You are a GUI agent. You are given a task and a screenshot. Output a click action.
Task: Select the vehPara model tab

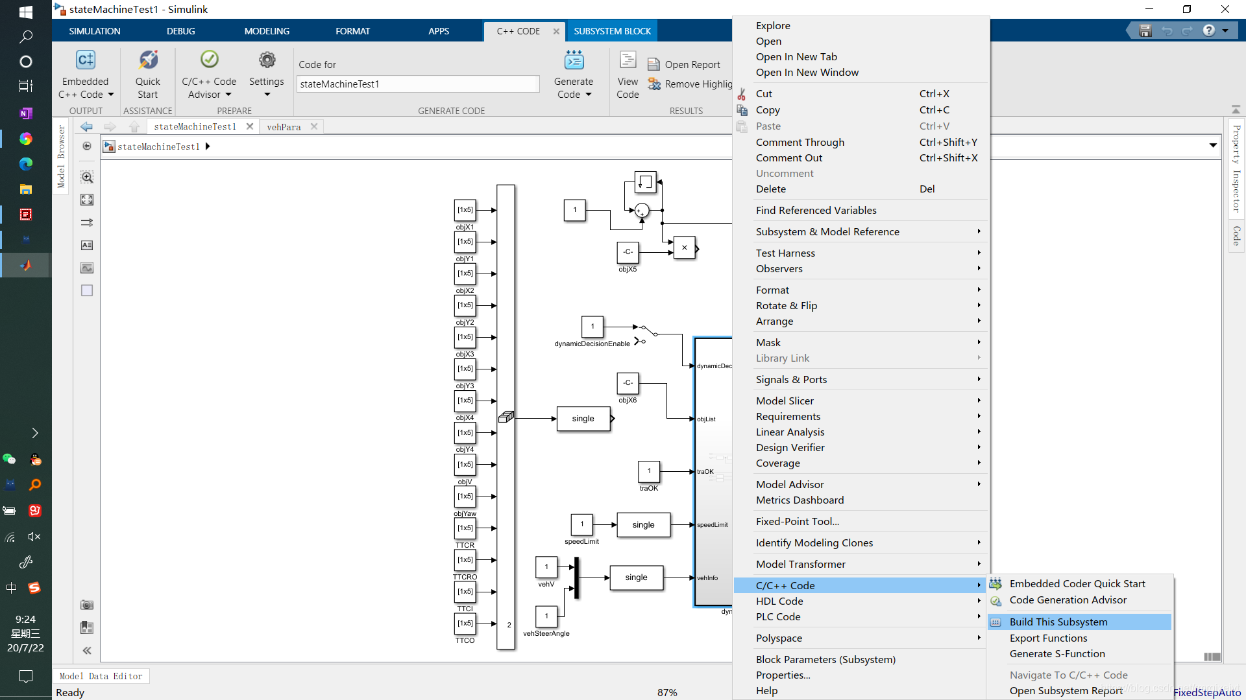(284, 127)
